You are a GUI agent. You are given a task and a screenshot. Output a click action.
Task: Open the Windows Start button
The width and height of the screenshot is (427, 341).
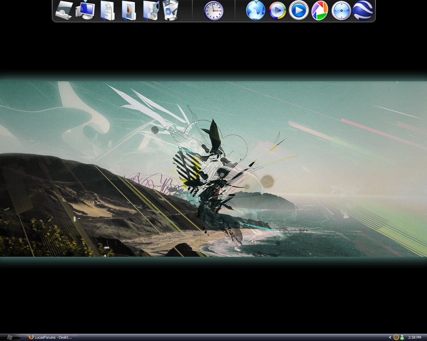[10, 337]
